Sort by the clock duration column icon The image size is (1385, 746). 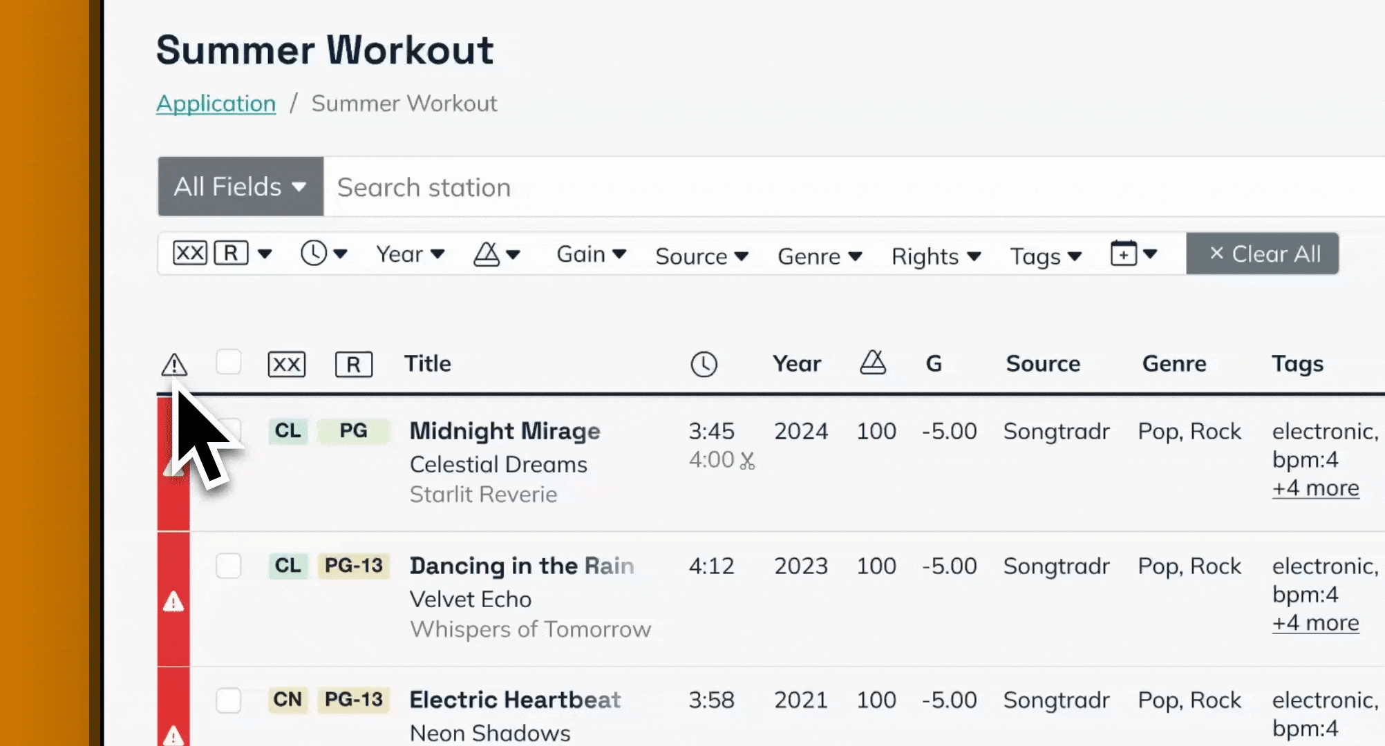coord(704,364)
